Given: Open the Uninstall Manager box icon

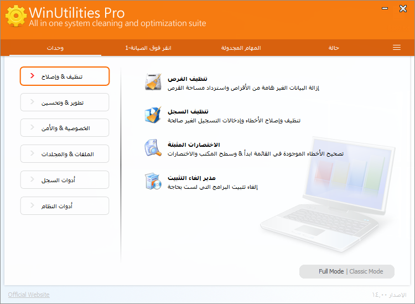Looking at the screenshot, I should pos(153,181).
